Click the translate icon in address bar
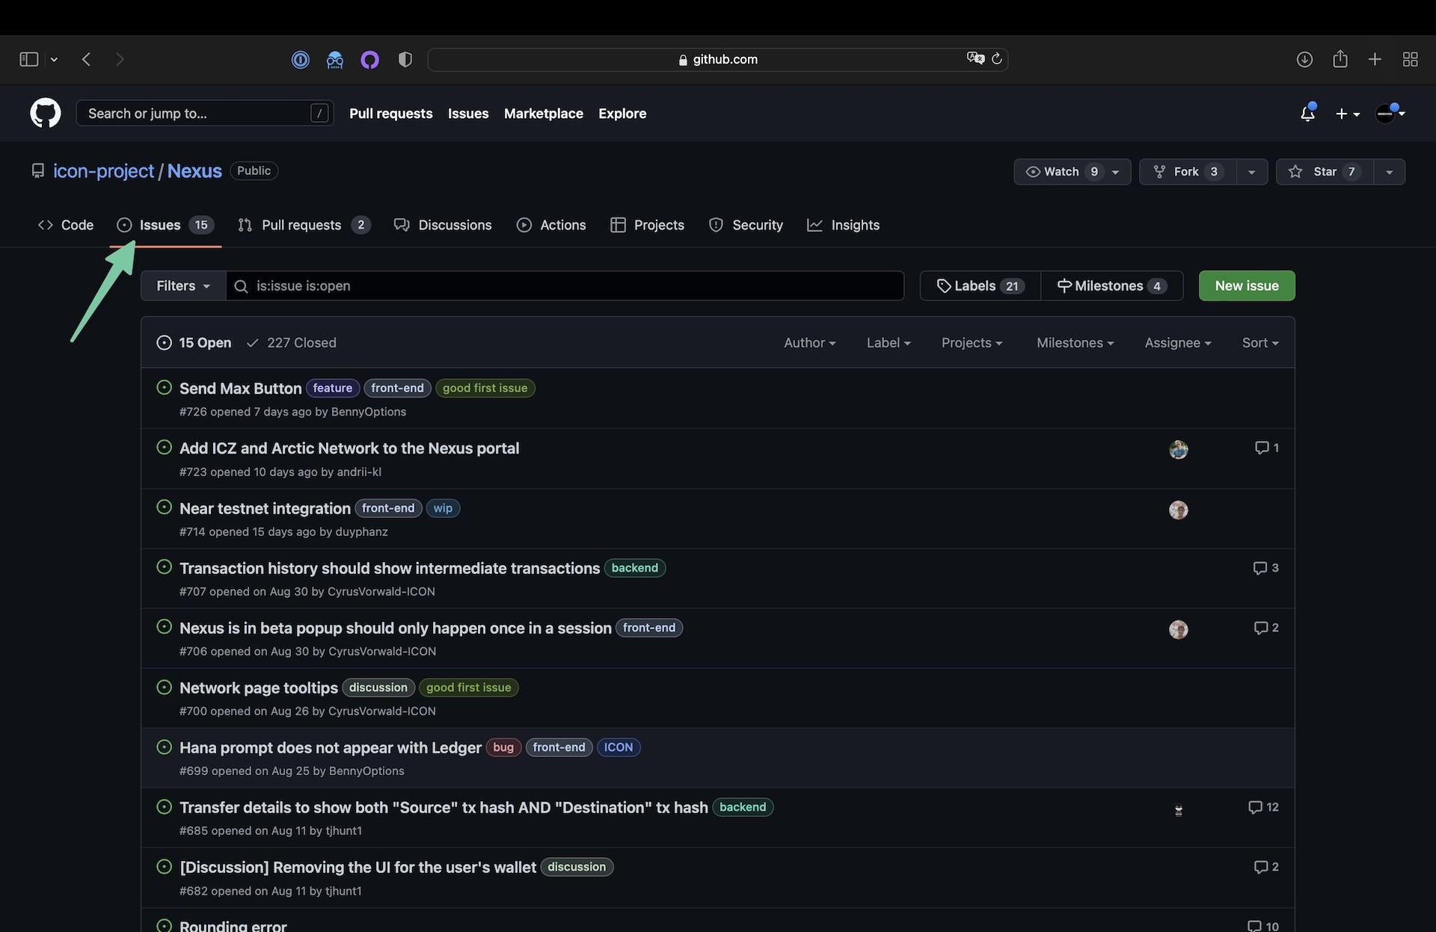The image size is (1436, 932). 975,58
